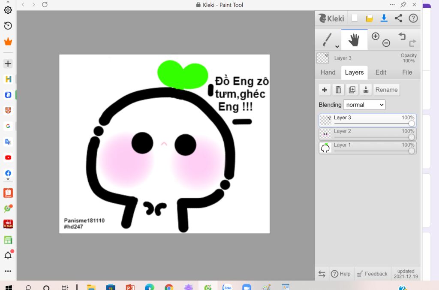This screenshot has height=290, width=439.
Task: Switch to the Layers tab
Action: [x=354, y=72]
